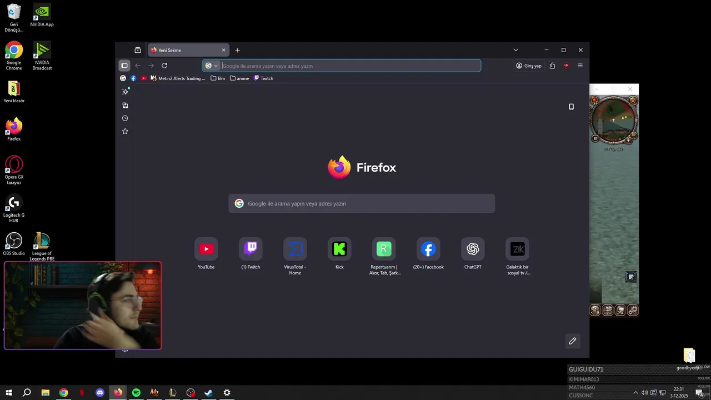Open the uBlock Origin extension icon

[566, 66]
